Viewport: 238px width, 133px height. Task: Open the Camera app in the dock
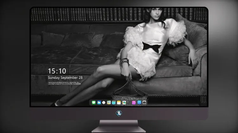click(x=144, y=102)
